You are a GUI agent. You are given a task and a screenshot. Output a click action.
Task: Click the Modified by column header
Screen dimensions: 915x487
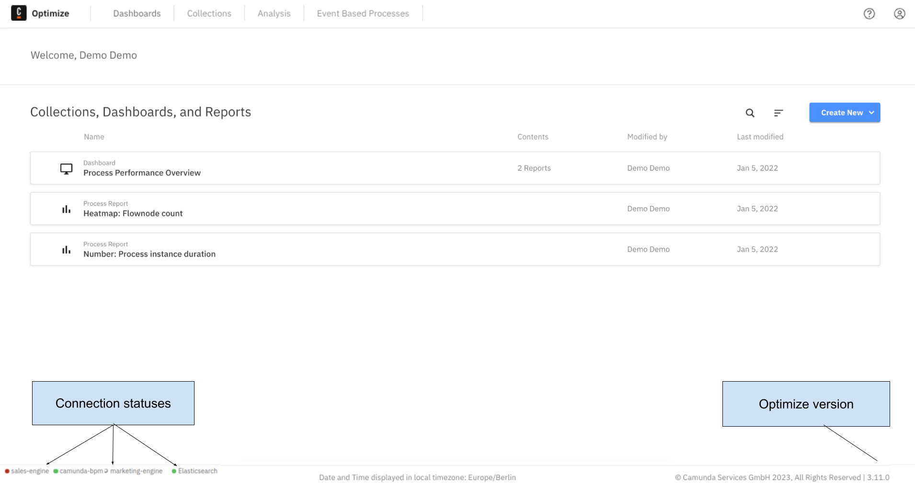647,137
